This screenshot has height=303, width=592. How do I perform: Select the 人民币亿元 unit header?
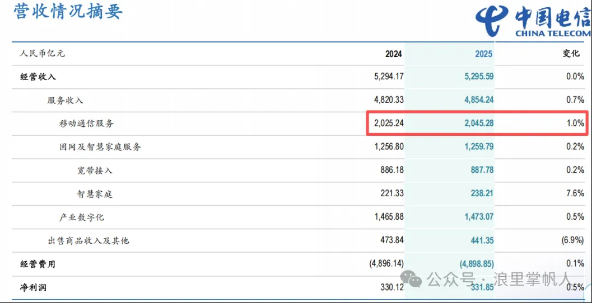43,54
